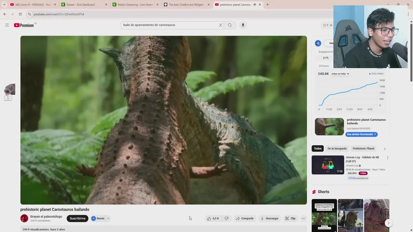Share the video via Compartir
413x232 pixels.
coord(245,218)
